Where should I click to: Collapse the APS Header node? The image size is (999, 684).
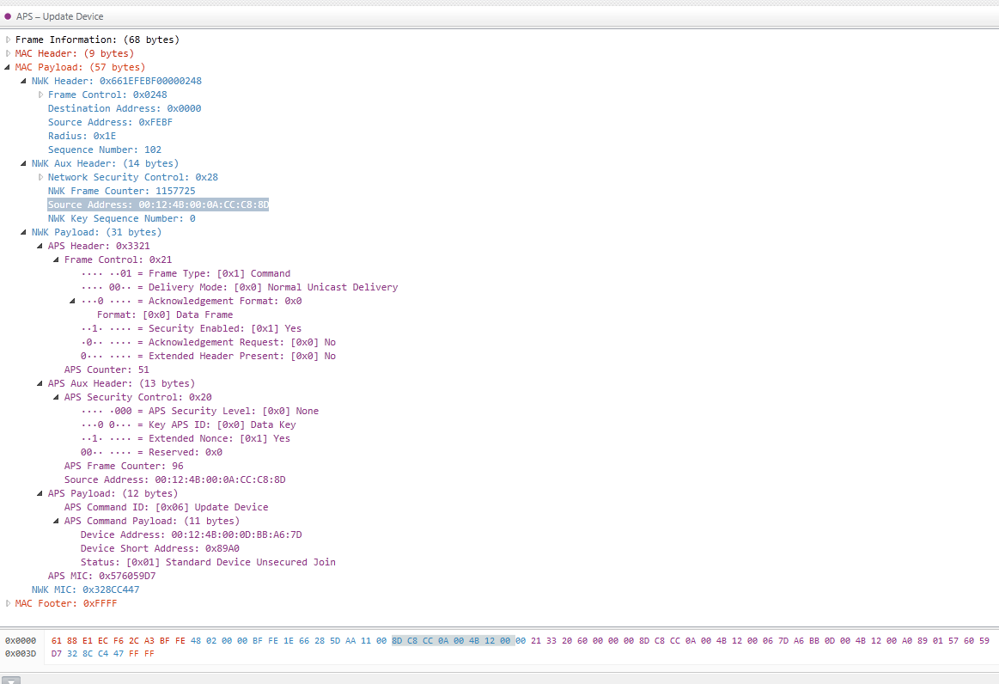point(40,246)
